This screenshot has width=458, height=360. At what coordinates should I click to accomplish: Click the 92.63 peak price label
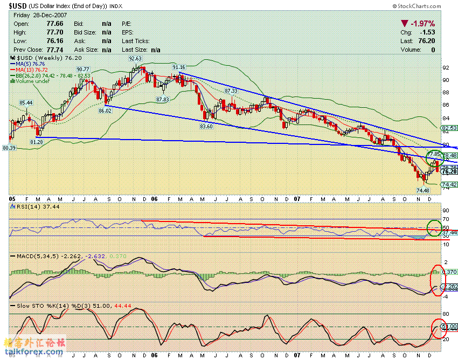[135, 58]
